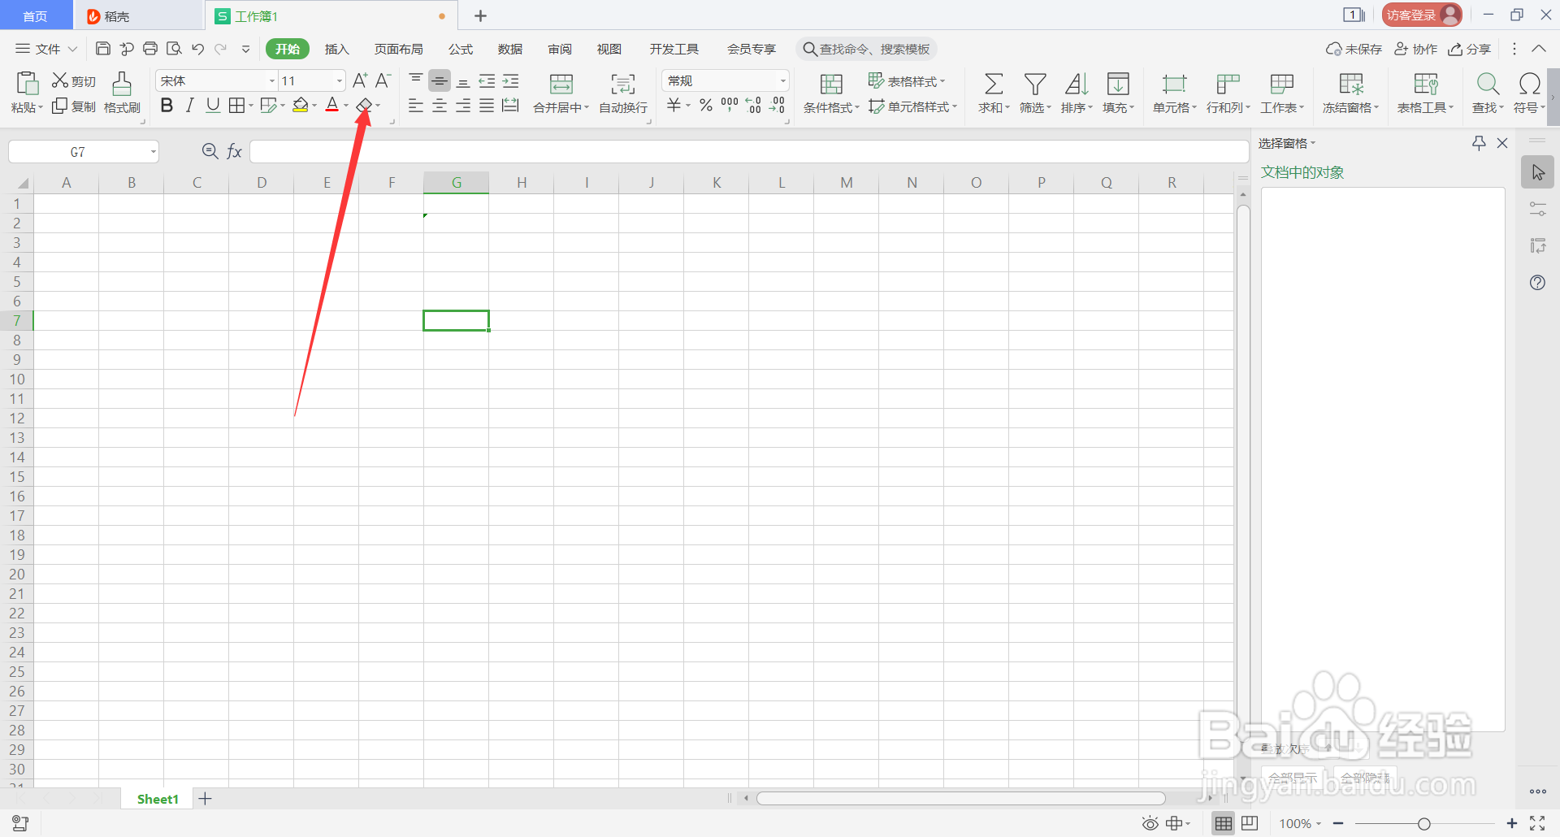Click the increase indent icon
Viewport: 1560px width, 837px height.
[510, 80]
